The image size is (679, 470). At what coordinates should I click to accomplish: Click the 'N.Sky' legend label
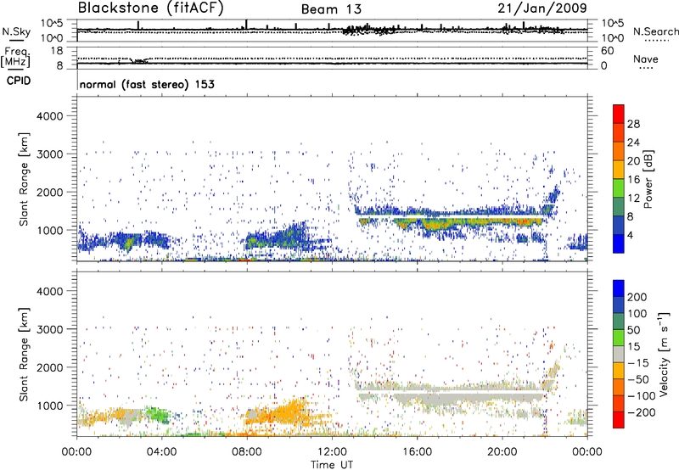click(x=16, y=31)
